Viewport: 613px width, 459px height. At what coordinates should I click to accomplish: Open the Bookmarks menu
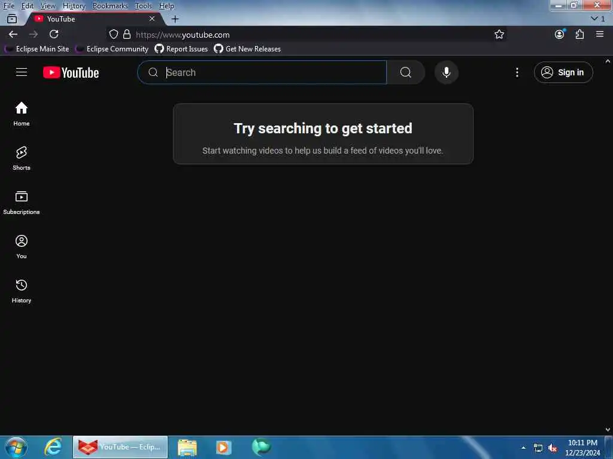[110, 6]
